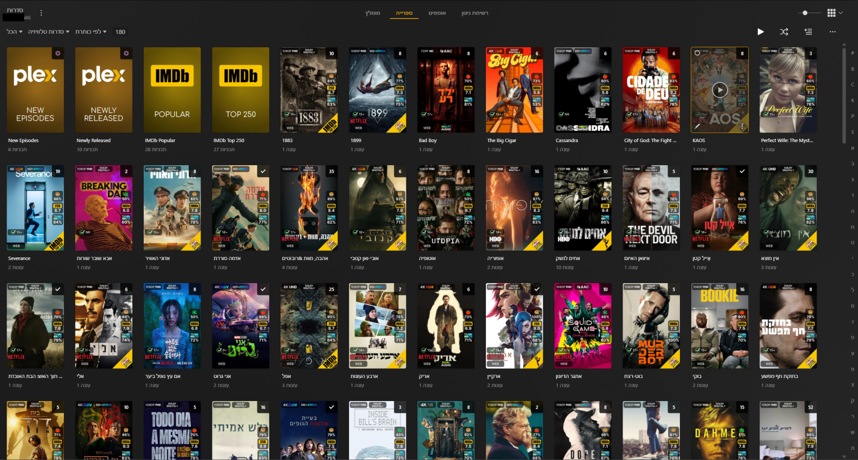Open the Murderbot poster
The image size is (858, 460).
pos(652,326)
